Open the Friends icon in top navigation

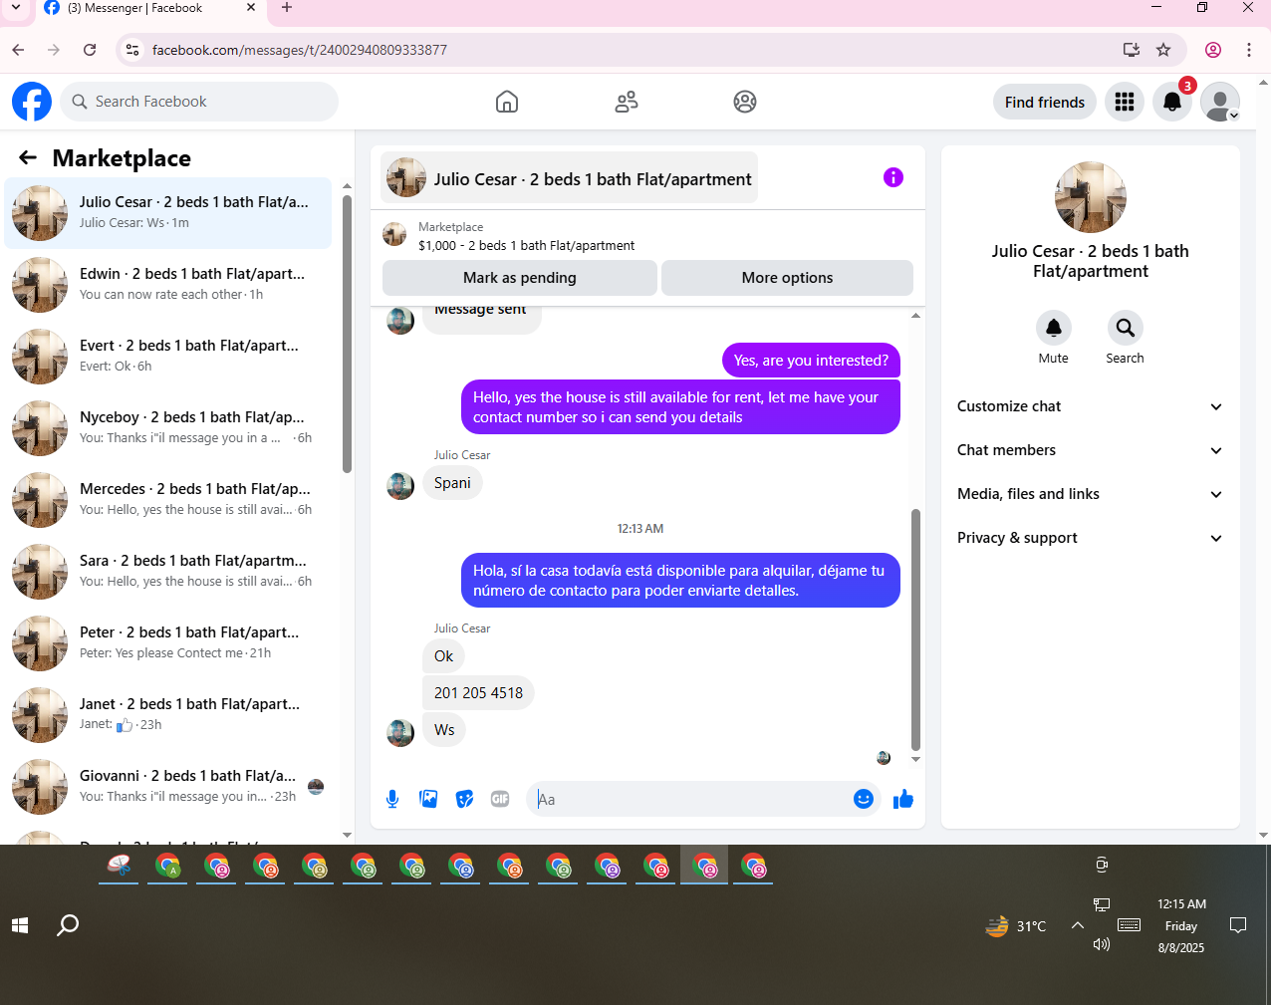(x=627, y=102)
